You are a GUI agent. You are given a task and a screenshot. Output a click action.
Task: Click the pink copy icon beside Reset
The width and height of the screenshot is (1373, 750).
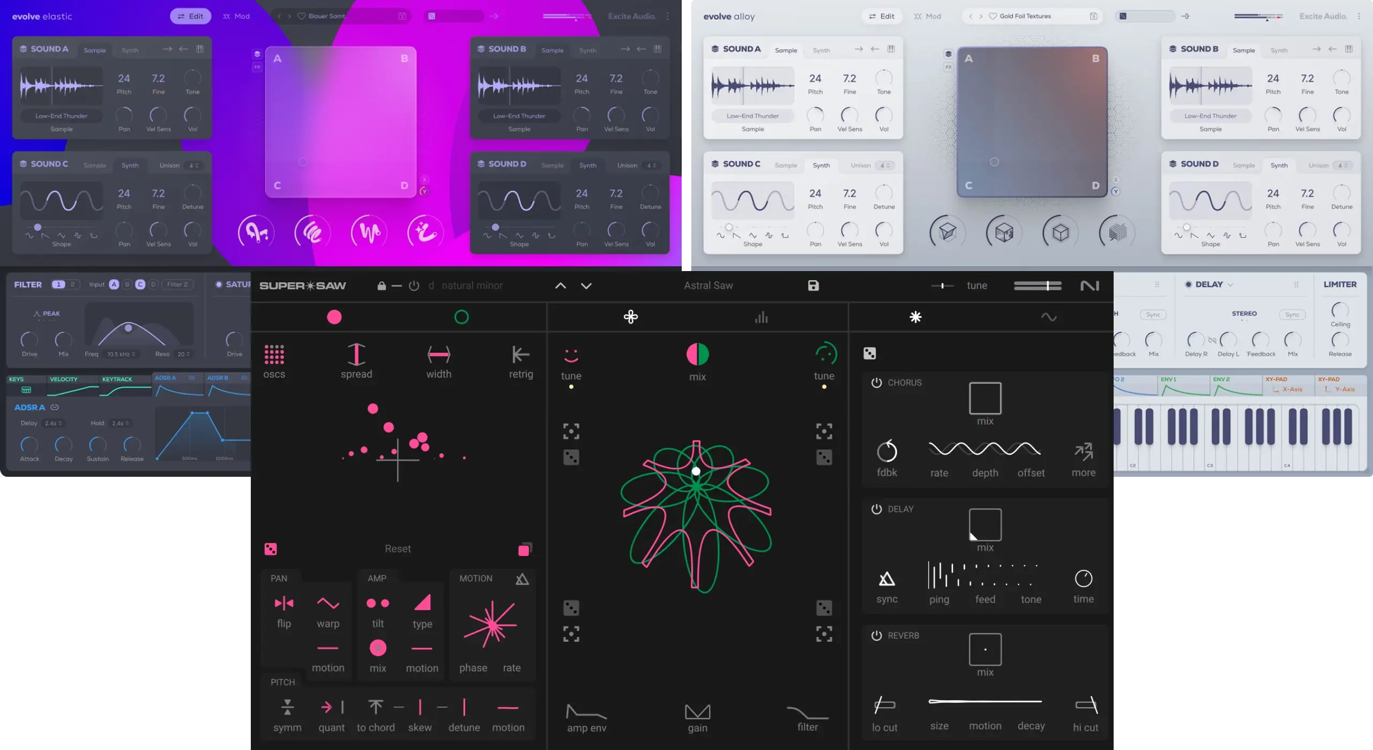click(x=525, y=549)
